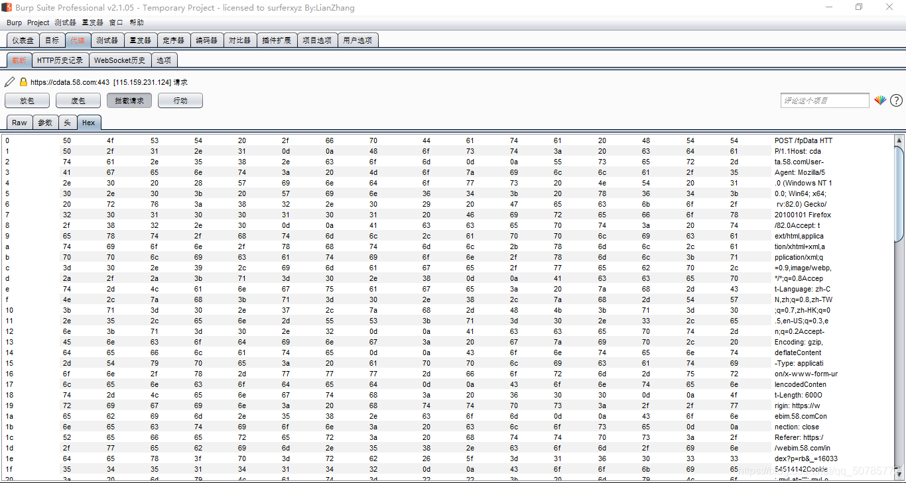Click the hex table vertical scrollbar thumb
The width and height of the screenshot is (906, 483).
point(899,193)
